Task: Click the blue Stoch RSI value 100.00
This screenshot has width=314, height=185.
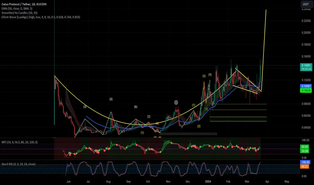Action: 305,162
